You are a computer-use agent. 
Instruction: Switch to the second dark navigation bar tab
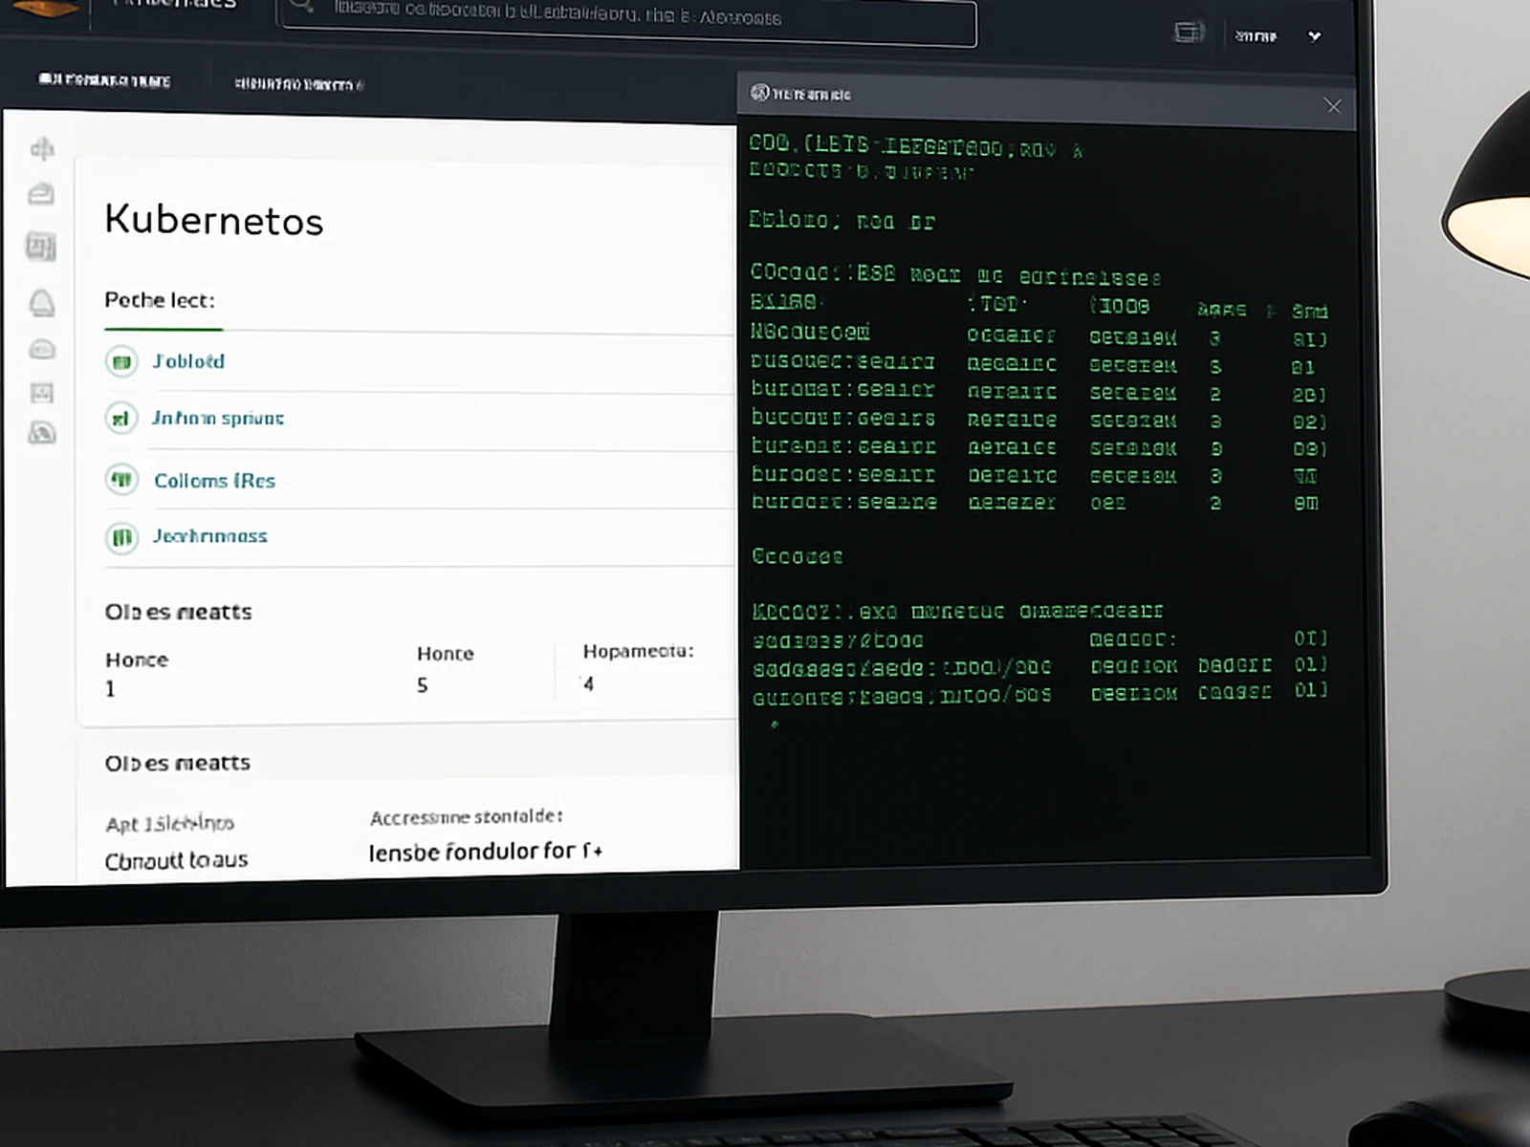click(298, 84)
